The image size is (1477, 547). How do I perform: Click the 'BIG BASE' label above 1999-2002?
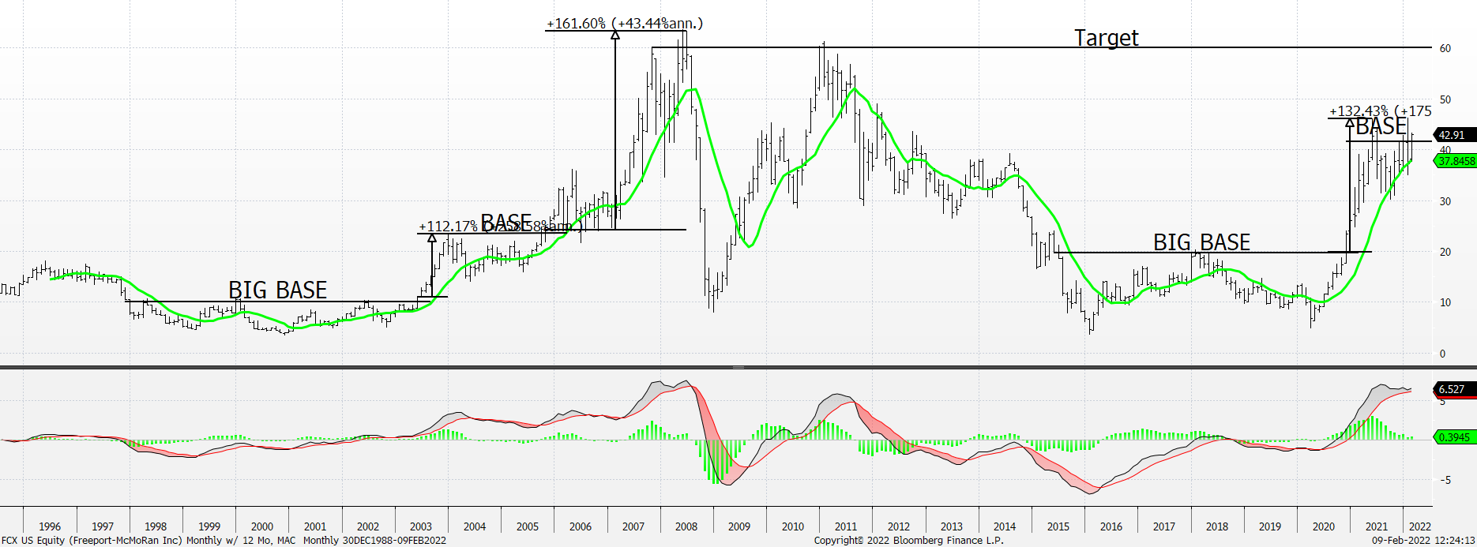[x=277, y=290]
